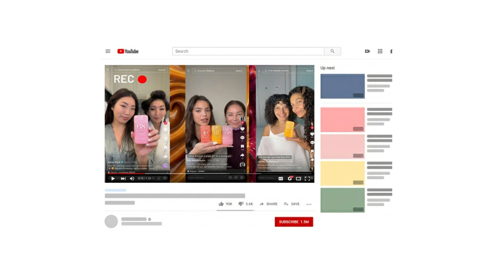Screen dimensions: 493x277
Task: Click the create video camera icon
Action: pyautogui.click(x=367, y=51)
